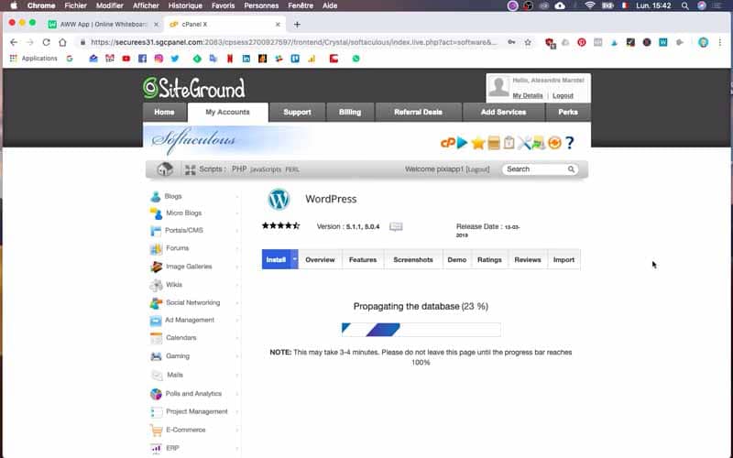Click the My Details link

pyautogui.click(x=528, y=95)
